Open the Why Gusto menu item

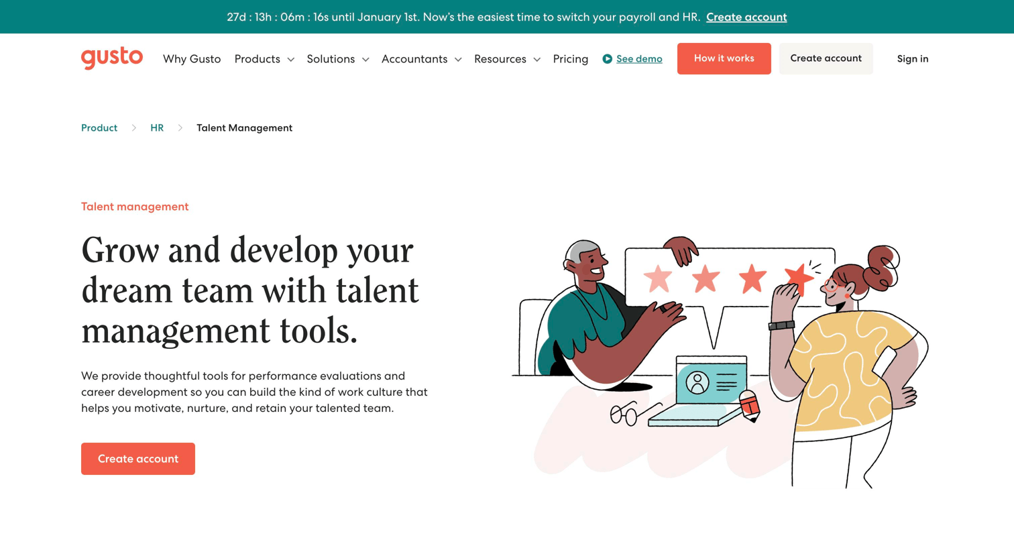click(192, 59)
